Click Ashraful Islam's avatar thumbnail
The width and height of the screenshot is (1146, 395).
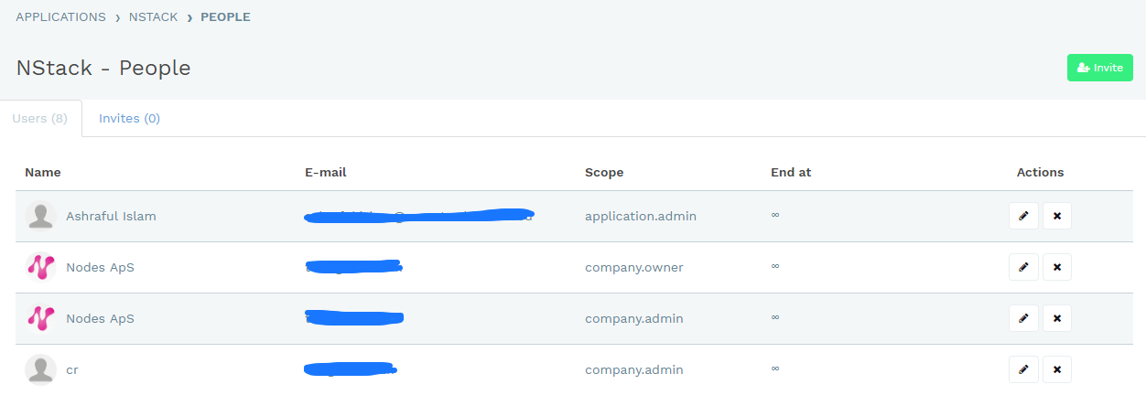pyautogui.click(x=40, y=216)
